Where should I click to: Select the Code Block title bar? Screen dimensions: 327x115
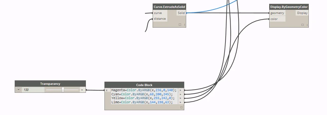pos(144,85)
